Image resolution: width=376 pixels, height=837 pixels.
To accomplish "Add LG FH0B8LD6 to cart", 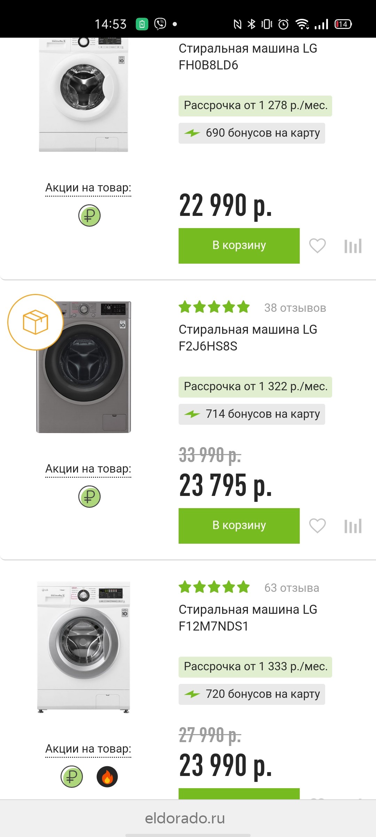I will pos(239,246).
